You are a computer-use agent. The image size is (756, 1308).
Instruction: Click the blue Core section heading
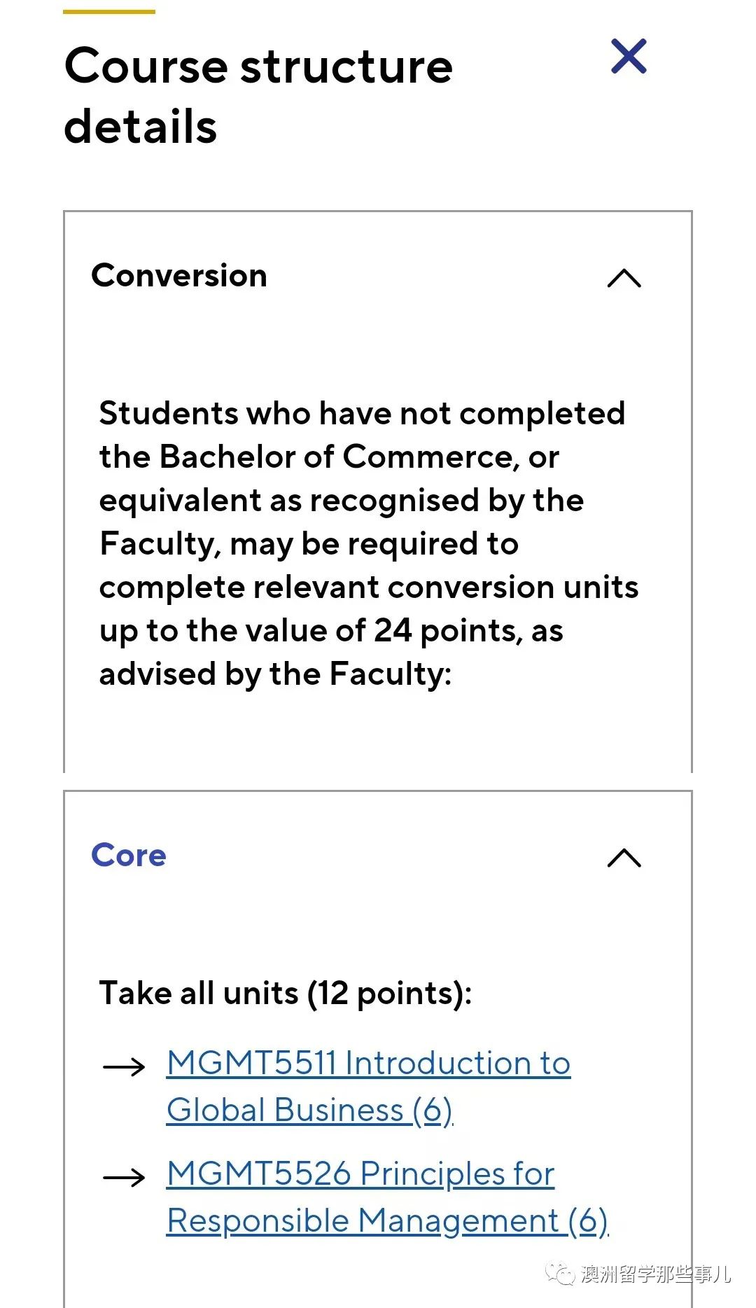pyautogui.click(x=129, y=855)
